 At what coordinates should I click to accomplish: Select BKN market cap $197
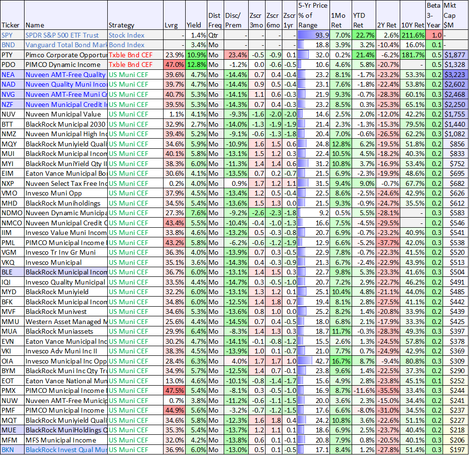[x=455, y=450]
